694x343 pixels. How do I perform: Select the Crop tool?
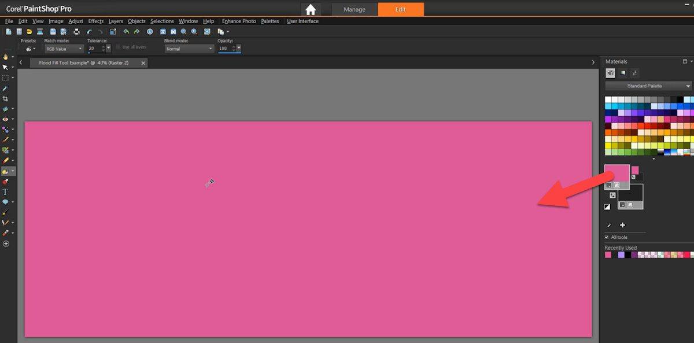[7, 98]
